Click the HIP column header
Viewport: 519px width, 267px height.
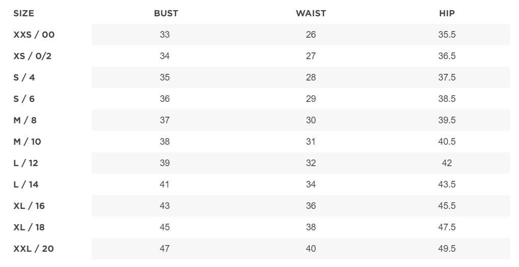click(x=447, y=14)
